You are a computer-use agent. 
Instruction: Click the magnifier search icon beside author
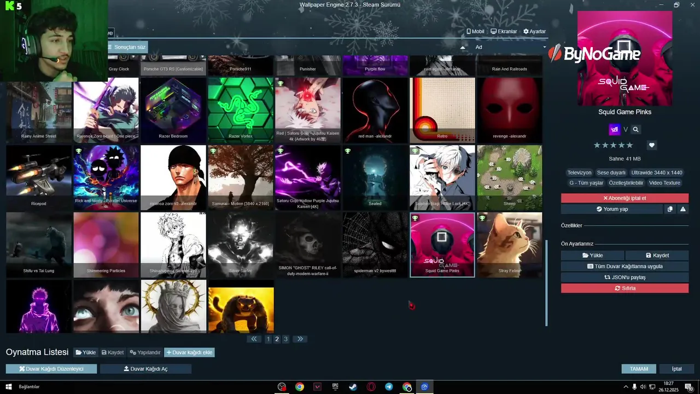point(635,130)
